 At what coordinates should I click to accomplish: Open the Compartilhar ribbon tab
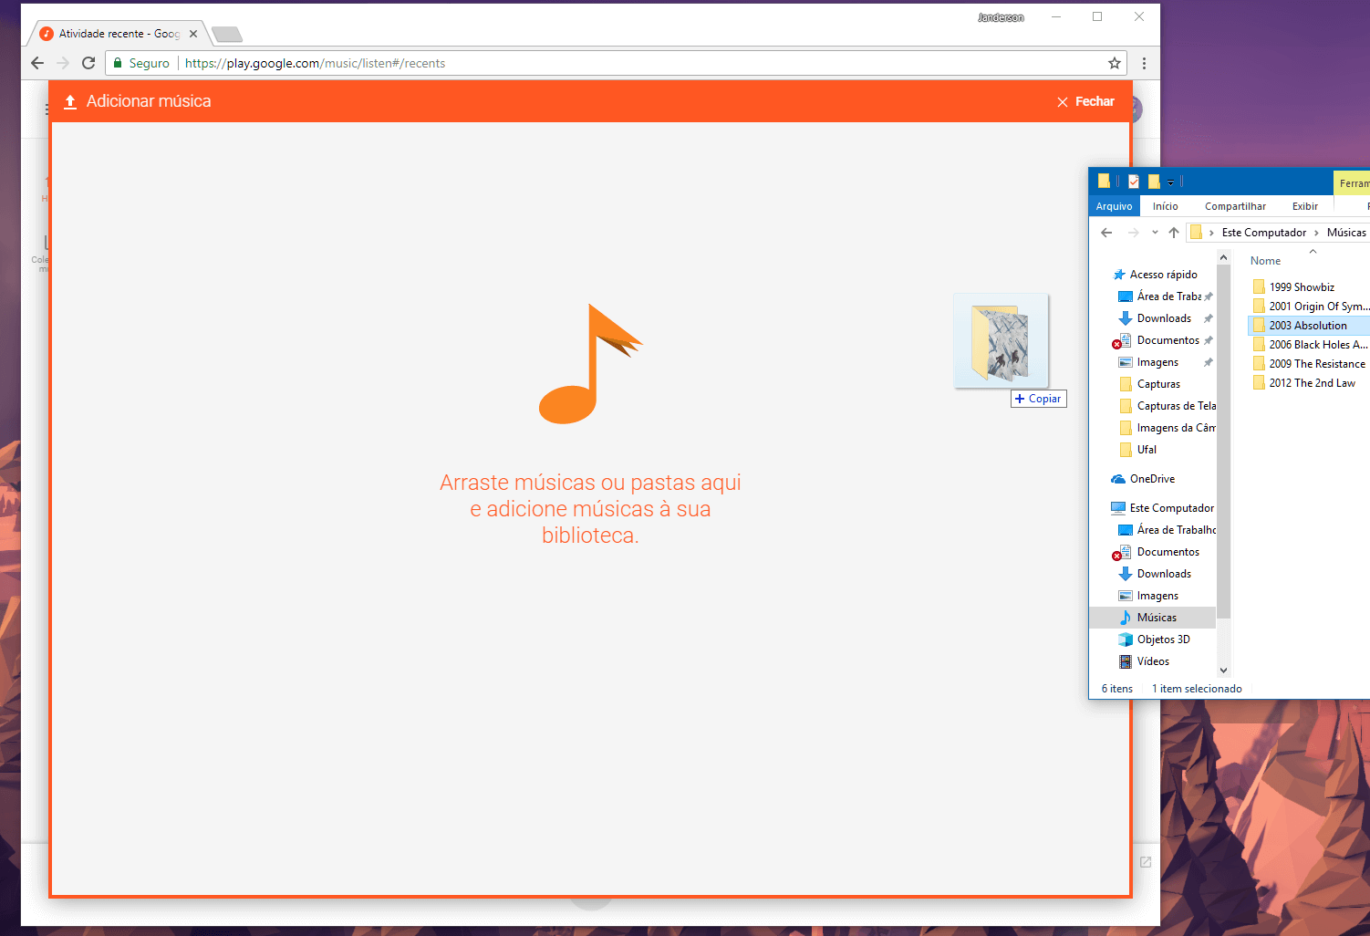pyautogui.click(x=1235, y=205)
